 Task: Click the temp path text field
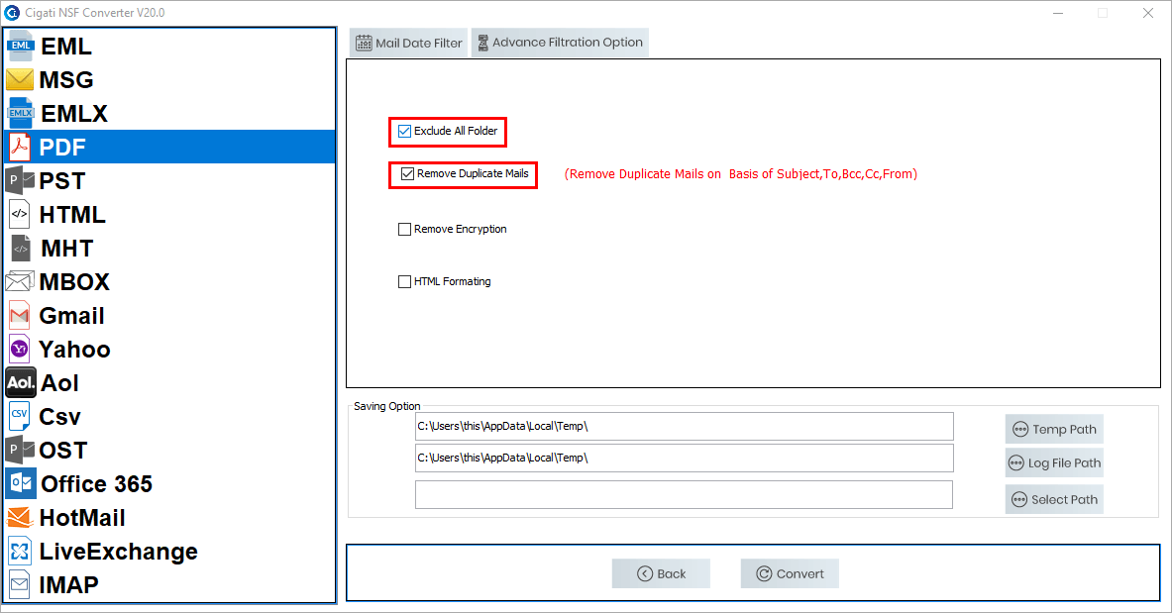pyautogui.click(x=684, y=426)
